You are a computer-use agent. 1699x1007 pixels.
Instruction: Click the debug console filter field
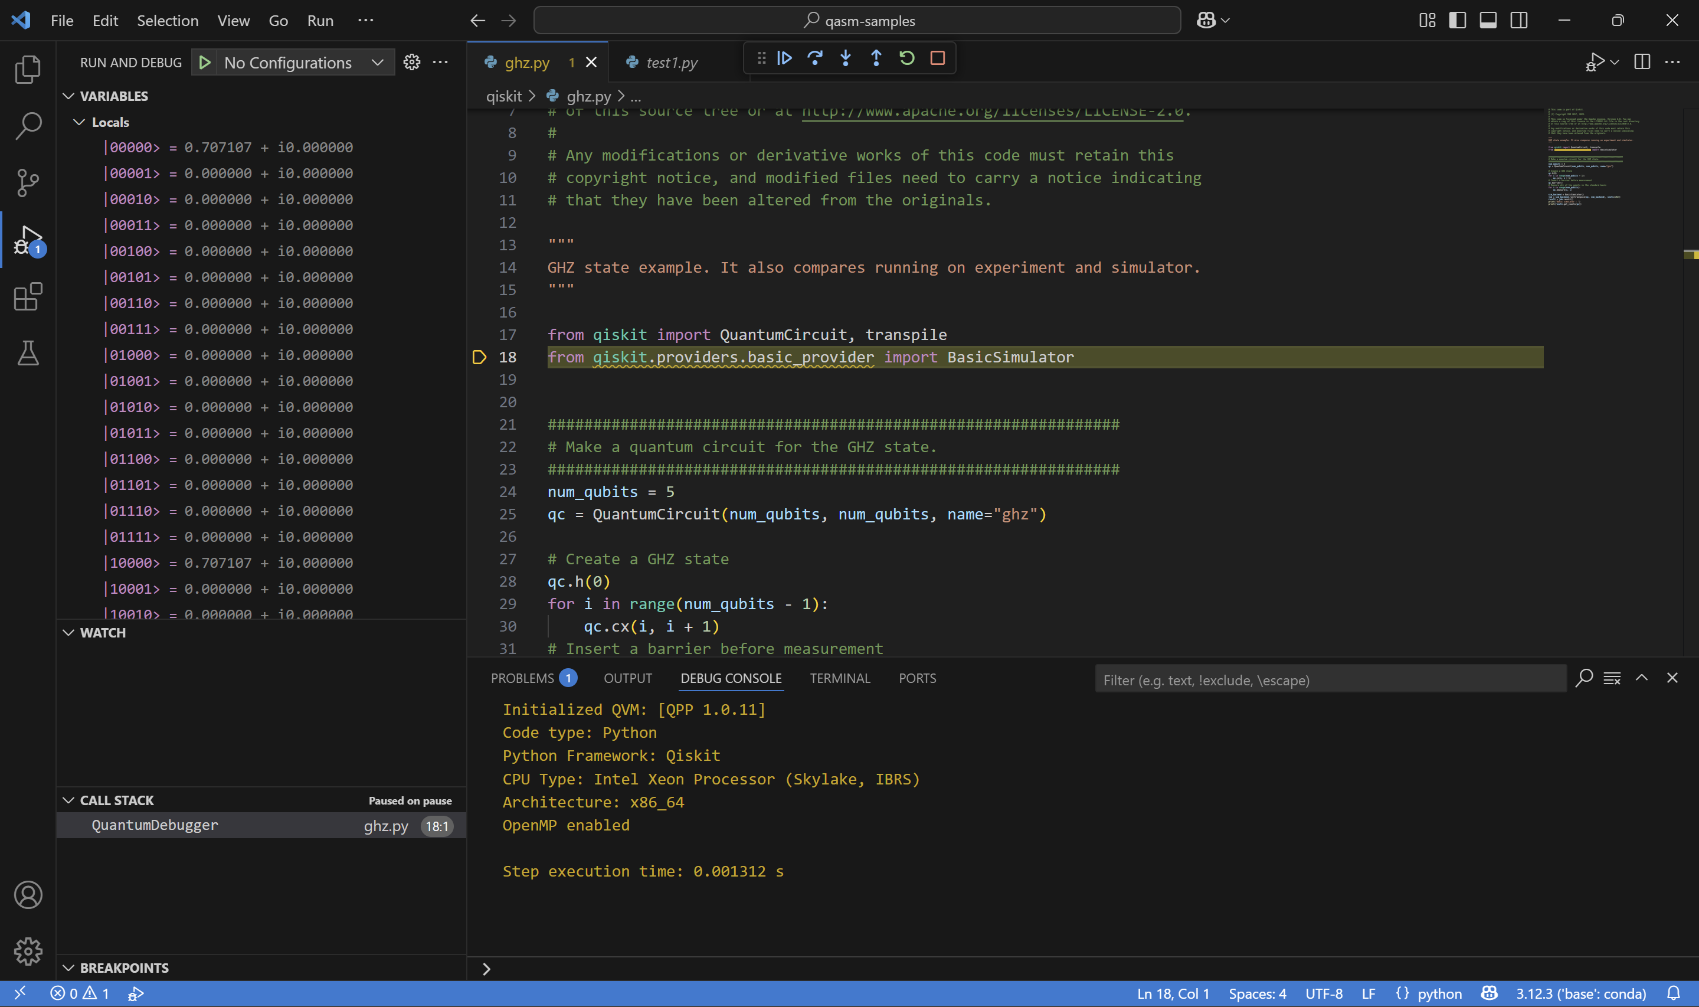point(1330,680)
